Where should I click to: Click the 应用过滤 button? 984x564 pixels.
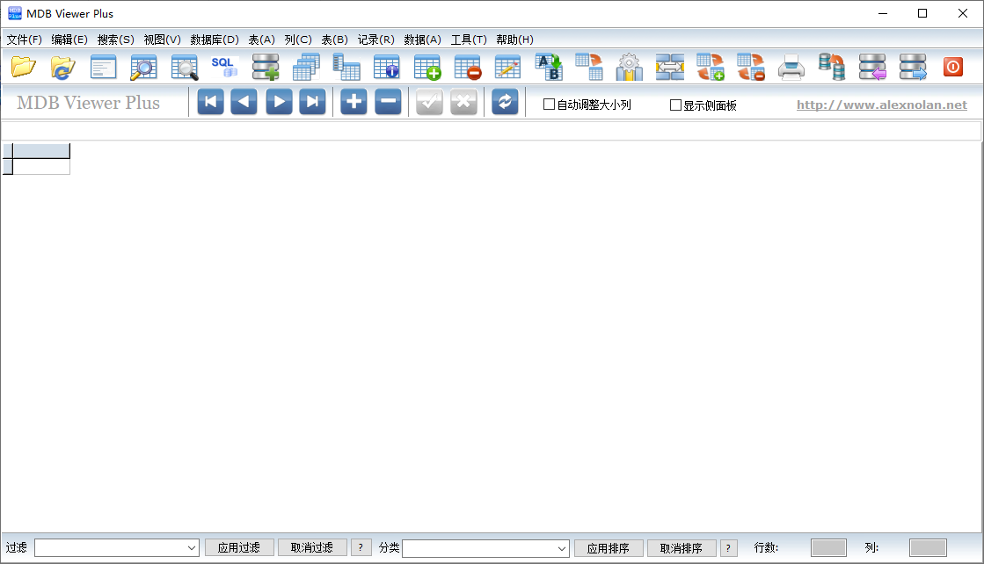pos(239,548)
